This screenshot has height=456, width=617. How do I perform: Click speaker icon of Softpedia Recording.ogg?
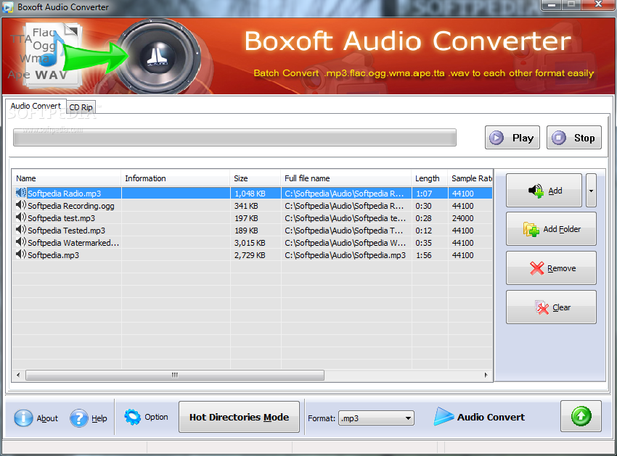click(x=21, y=205)
